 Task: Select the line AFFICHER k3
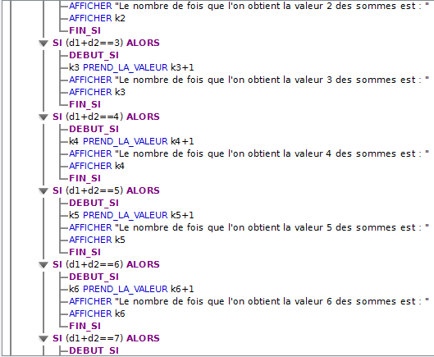[x=97, y=92]
